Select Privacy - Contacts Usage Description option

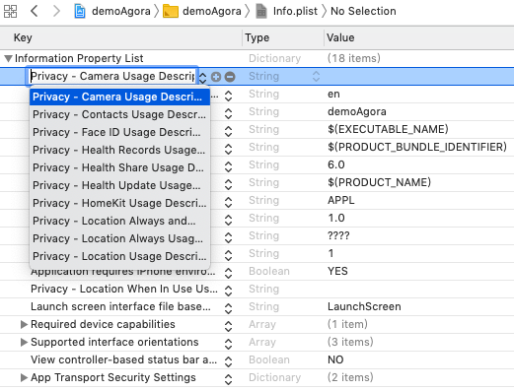[x=119, y=114]
